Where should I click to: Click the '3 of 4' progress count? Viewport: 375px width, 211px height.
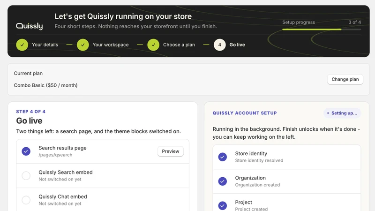click(355, 22)
